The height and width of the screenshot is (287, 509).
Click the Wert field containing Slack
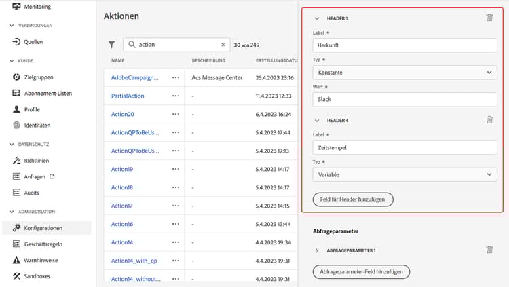(x=407, y=99)
